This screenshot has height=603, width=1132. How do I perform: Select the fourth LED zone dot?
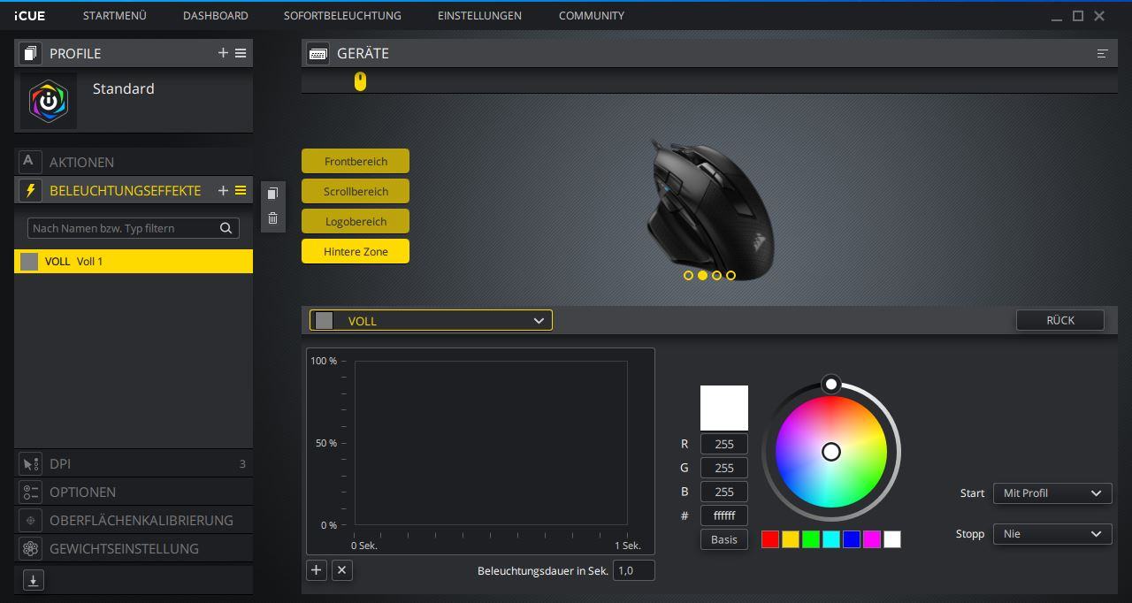pos(730,276)
